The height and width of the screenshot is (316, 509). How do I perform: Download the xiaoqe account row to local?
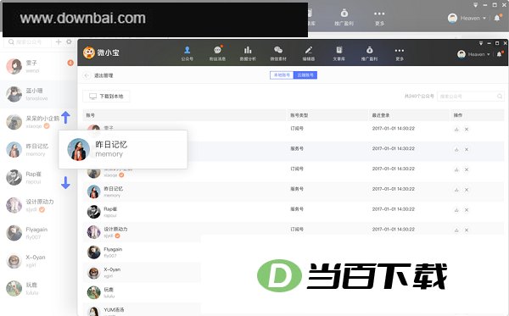click(x=456, y=169)
